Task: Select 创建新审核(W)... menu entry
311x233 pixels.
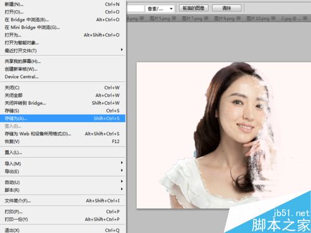Action: (62, 69)
